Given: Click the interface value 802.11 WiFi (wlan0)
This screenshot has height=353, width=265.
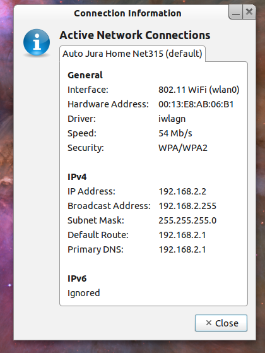Looking at the screenshot, I should 199,90.
